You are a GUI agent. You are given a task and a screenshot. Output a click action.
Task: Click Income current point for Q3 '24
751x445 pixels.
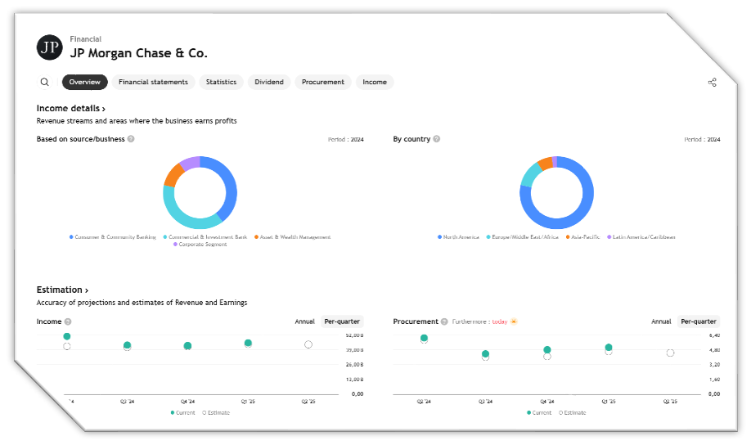tap(128, 345)
